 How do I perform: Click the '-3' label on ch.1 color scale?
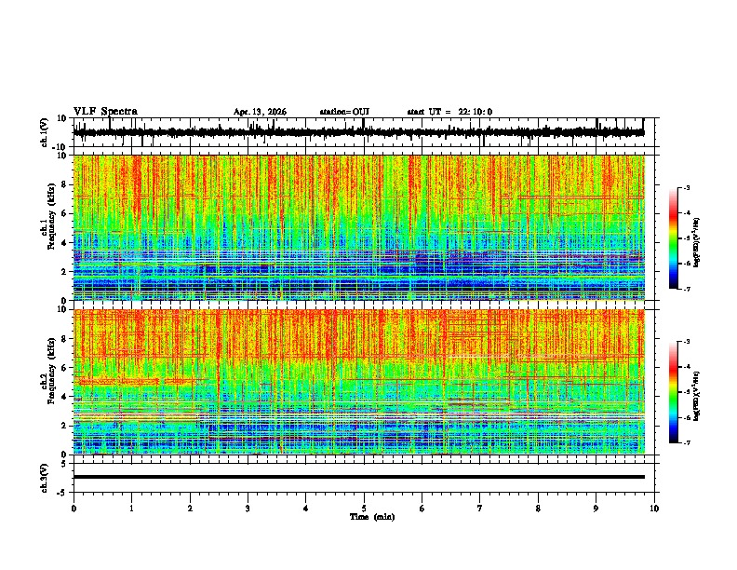coord(687,188)
